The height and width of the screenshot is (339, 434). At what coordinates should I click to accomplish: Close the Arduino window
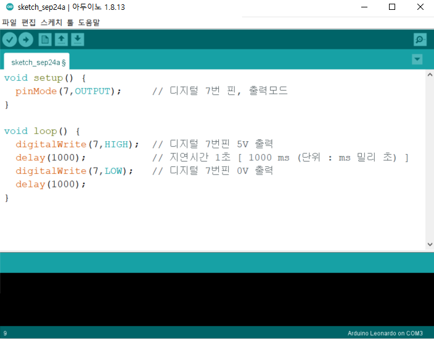pyautogui.click(x=420, y=7)
